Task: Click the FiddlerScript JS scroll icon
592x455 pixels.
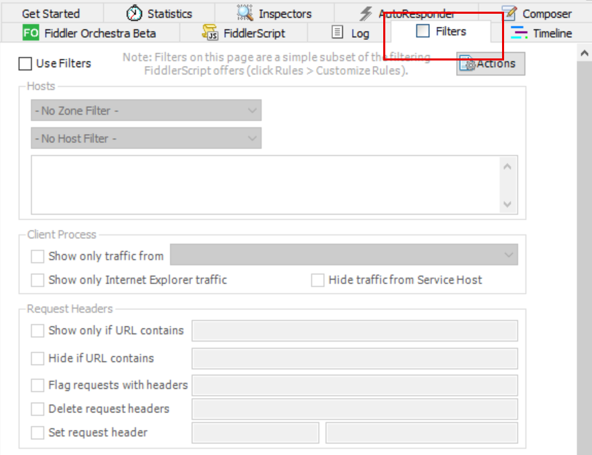Action: 210,32
